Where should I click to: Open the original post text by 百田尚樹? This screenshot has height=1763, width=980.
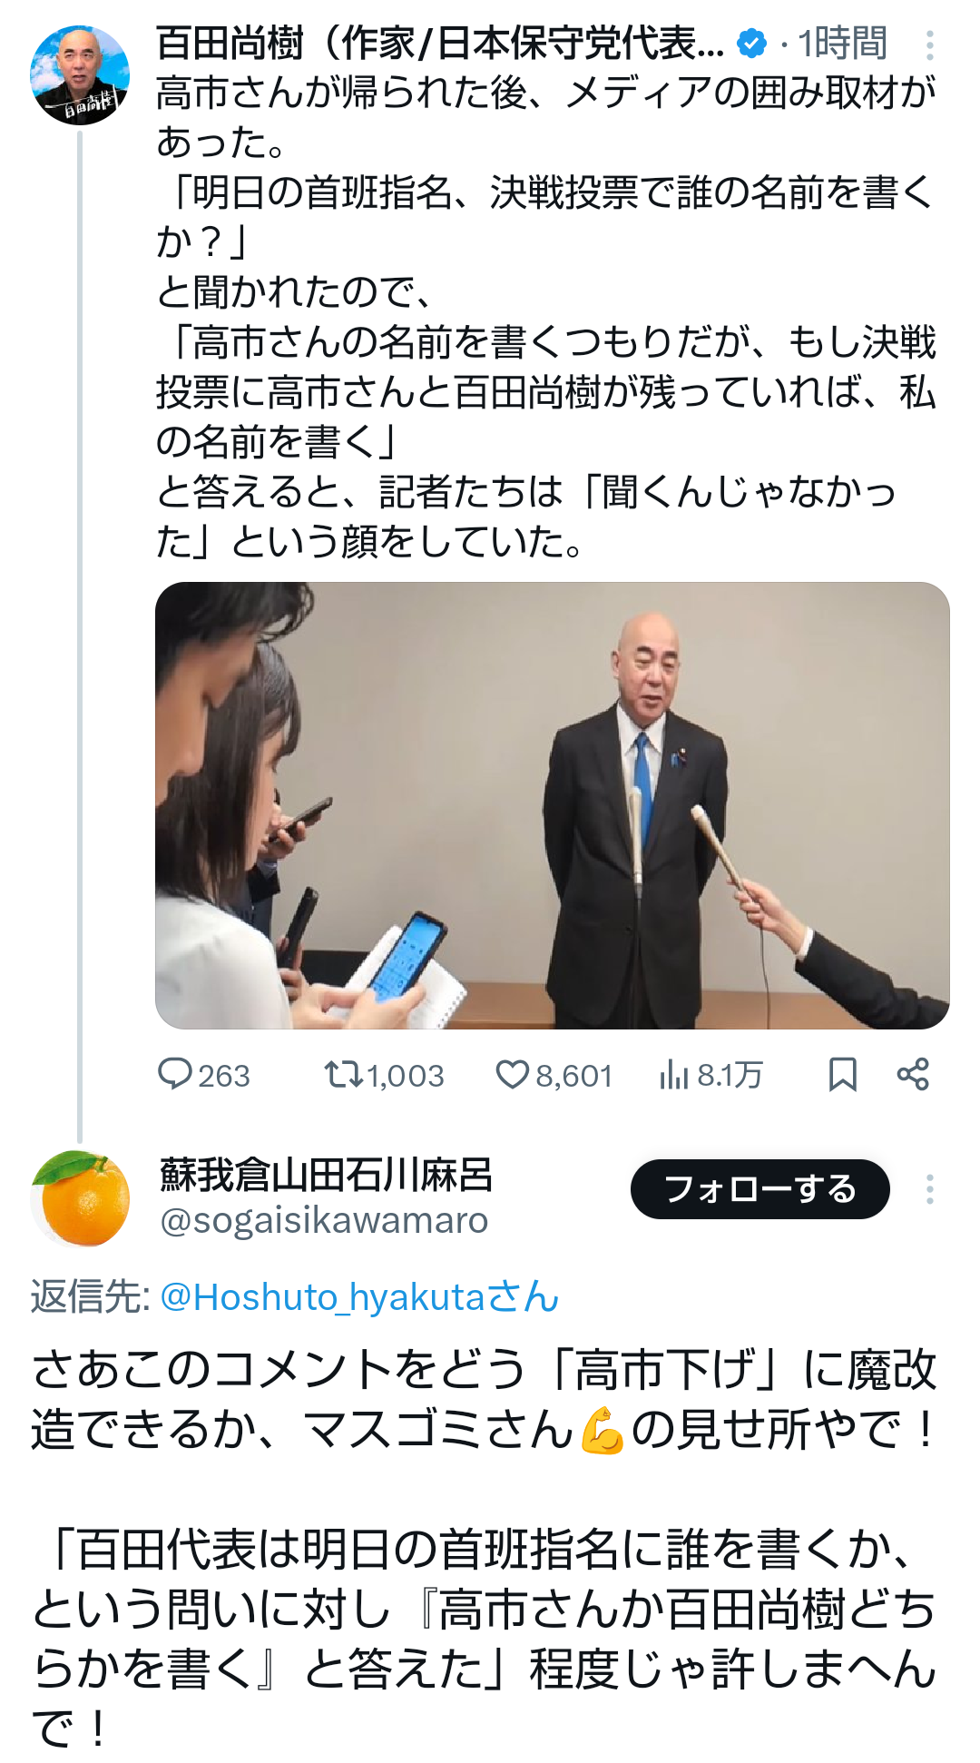pos(546,317)
